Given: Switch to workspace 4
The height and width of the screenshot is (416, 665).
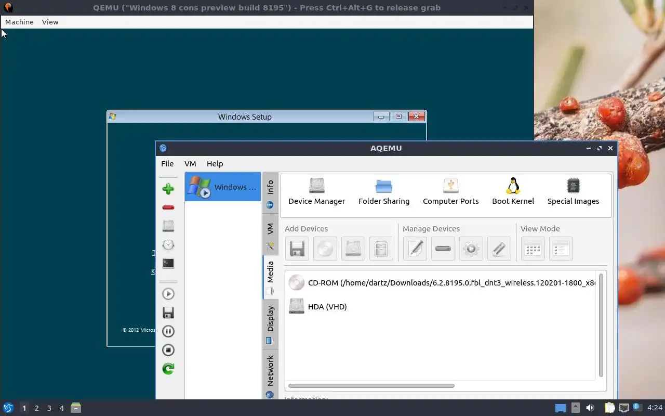Looking at the screenshot, I should [61, 408].
